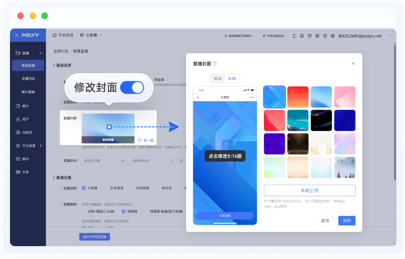The width and height of the screenshot is (405, 259).
Task: Select the 大班课 radio button
Action: (84, 188)
